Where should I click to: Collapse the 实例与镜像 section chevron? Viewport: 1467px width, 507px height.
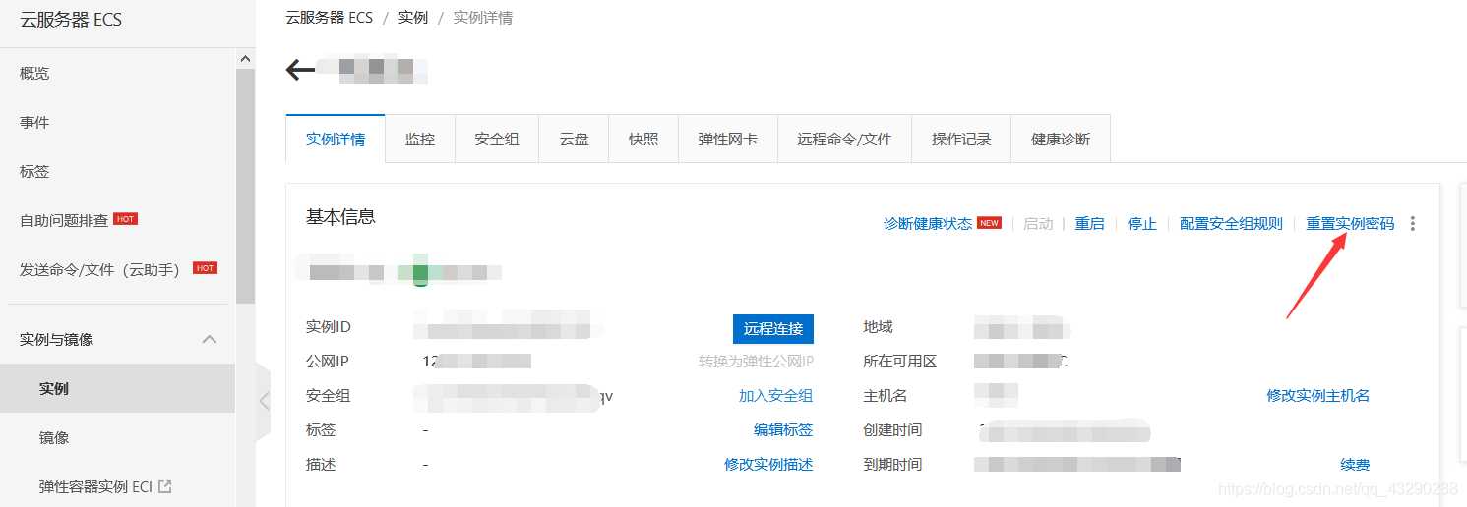(x=209, y=339)
